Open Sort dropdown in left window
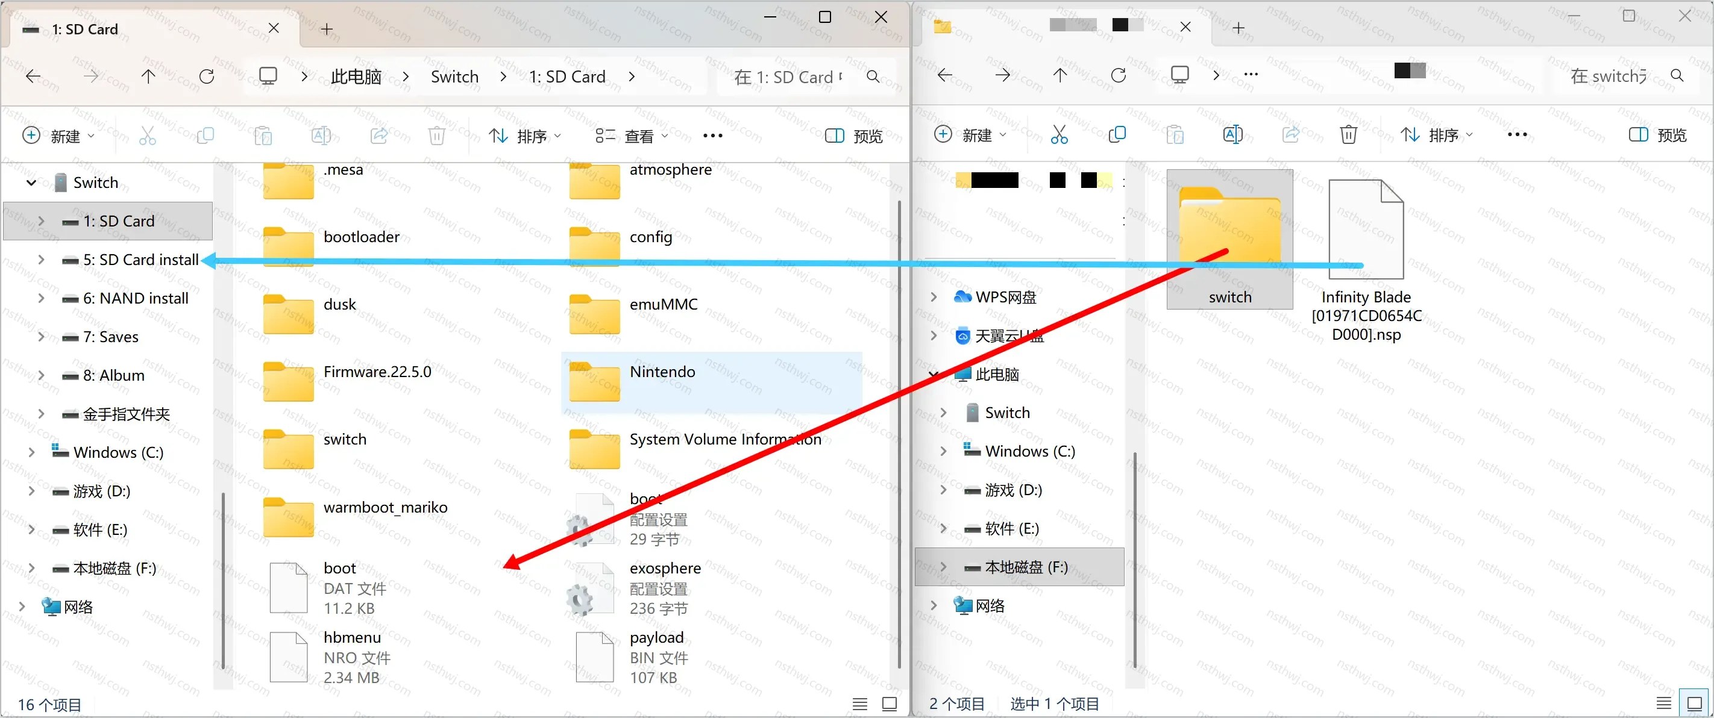 pos(524,136)
